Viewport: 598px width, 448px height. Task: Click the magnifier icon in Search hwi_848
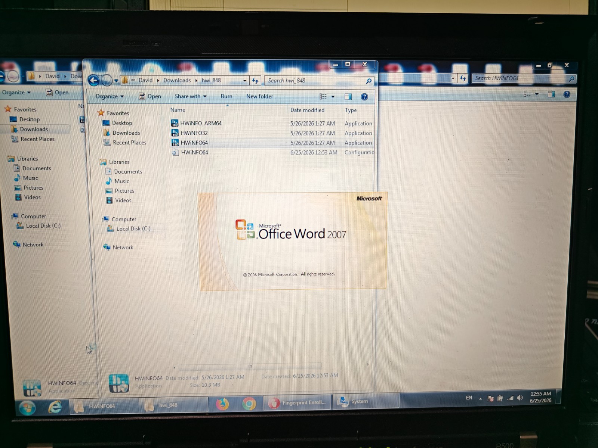[369, 81]
